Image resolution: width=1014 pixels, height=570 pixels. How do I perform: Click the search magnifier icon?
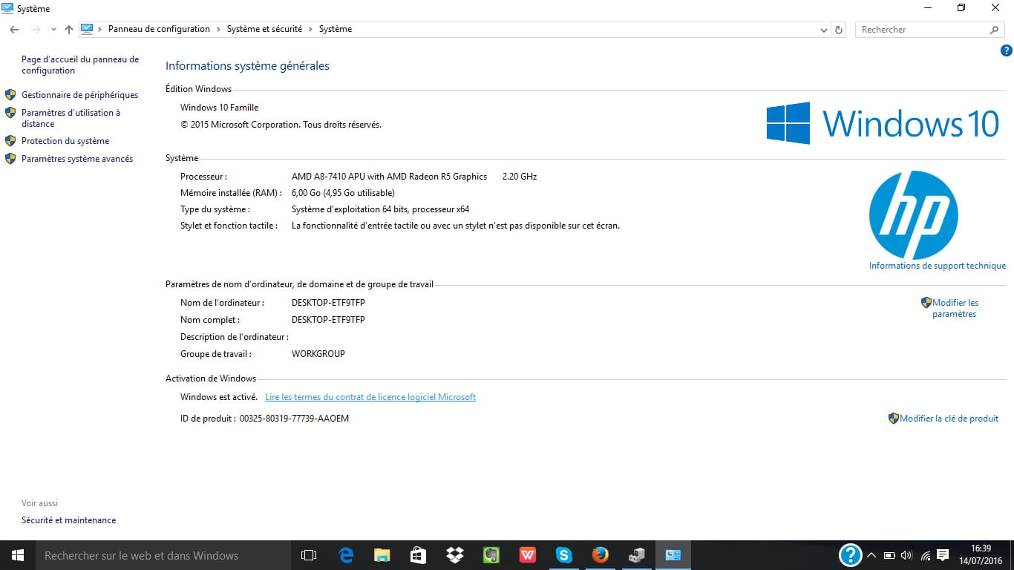[994, 30]
